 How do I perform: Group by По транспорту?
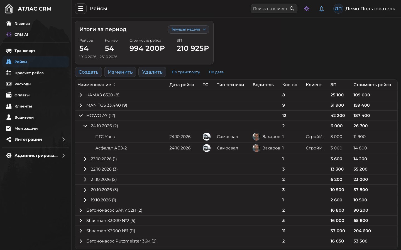coord(186,72)
